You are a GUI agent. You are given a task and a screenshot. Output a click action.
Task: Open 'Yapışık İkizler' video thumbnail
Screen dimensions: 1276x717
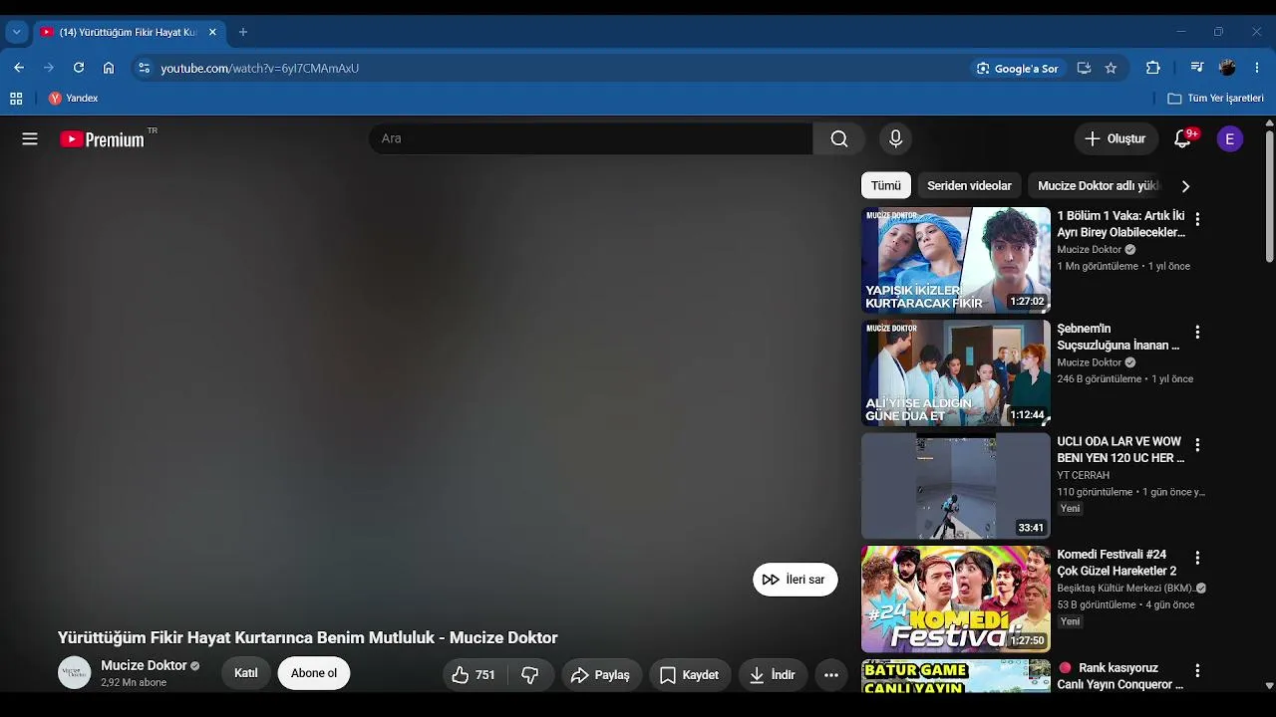tap(956, 260)
